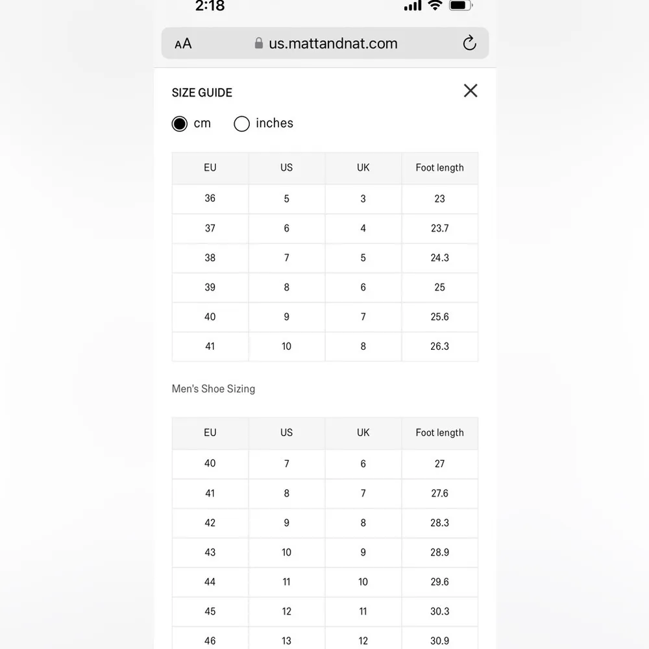Tap the Wi-Fi status icon
The image size is (649, 649).
tap(435, 6)
